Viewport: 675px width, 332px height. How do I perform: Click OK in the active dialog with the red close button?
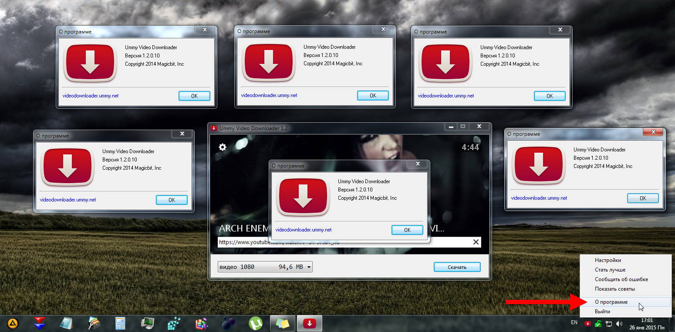643,198
